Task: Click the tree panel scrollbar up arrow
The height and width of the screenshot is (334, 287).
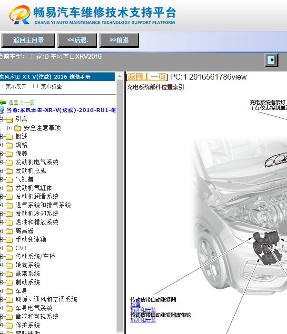Action: [x=120, y=76]
